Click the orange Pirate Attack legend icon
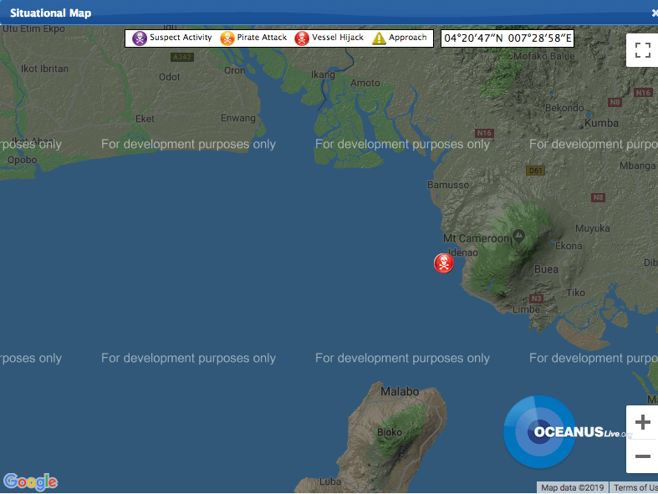 click(x=227, y=38)
